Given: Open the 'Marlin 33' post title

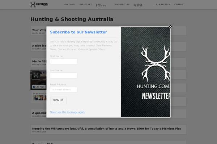Looking at the screenshot, I should [39, 61].
